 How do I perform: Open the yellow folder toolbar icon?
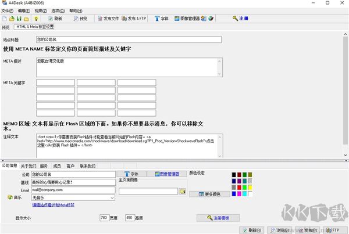pyautogui.click(x=26, y=19)
